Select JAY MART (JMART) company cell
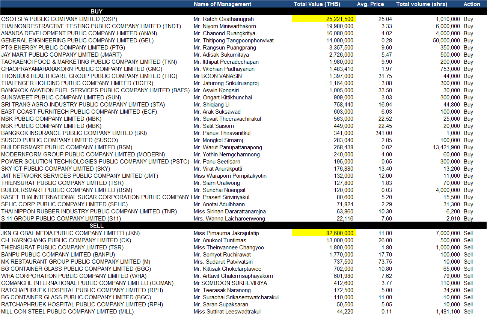 click(x=61, y=55)
